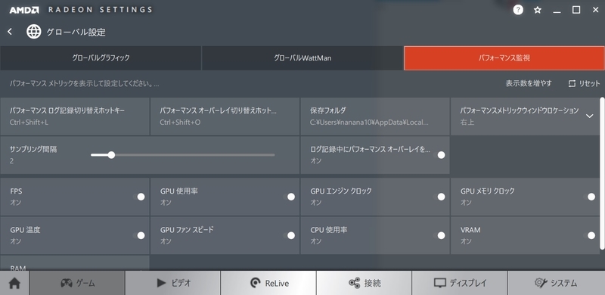
Task: Click the Ctrl+Shift+O hotkey text
Action: pyautogui.click(x=180, y=123)
